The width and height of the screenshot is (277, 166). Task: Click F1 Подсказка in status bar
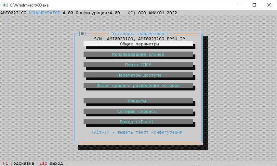coord(19,163)
